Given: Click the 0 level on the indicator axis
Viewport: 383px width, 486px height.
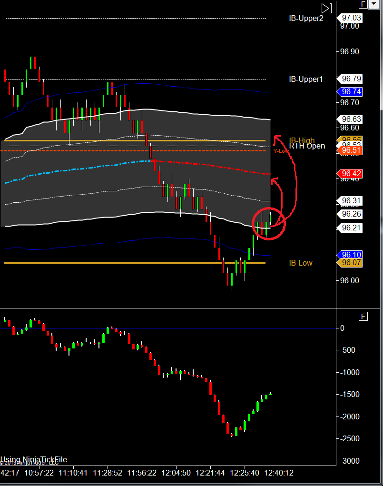Looking at the screenshot, I should point(343,328).
